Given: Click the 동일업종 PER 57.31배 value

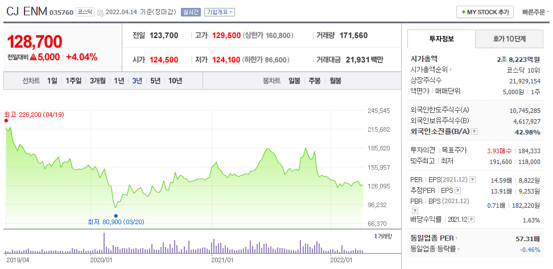Looking at the screenshot, I should pyautogui.click(x=527, y=239).
